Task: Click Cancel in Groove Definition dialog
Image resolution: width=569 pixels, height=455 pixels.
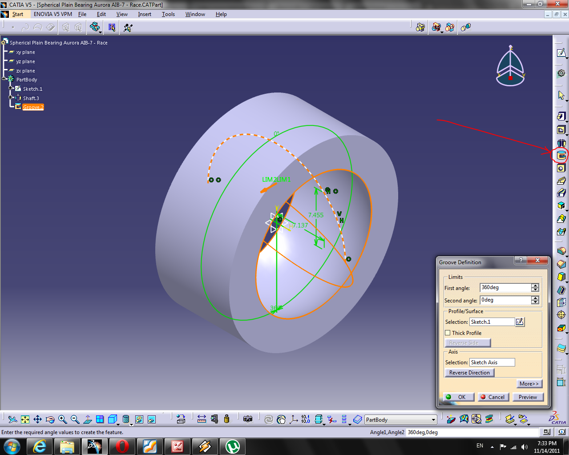Action: coord(492,397)
